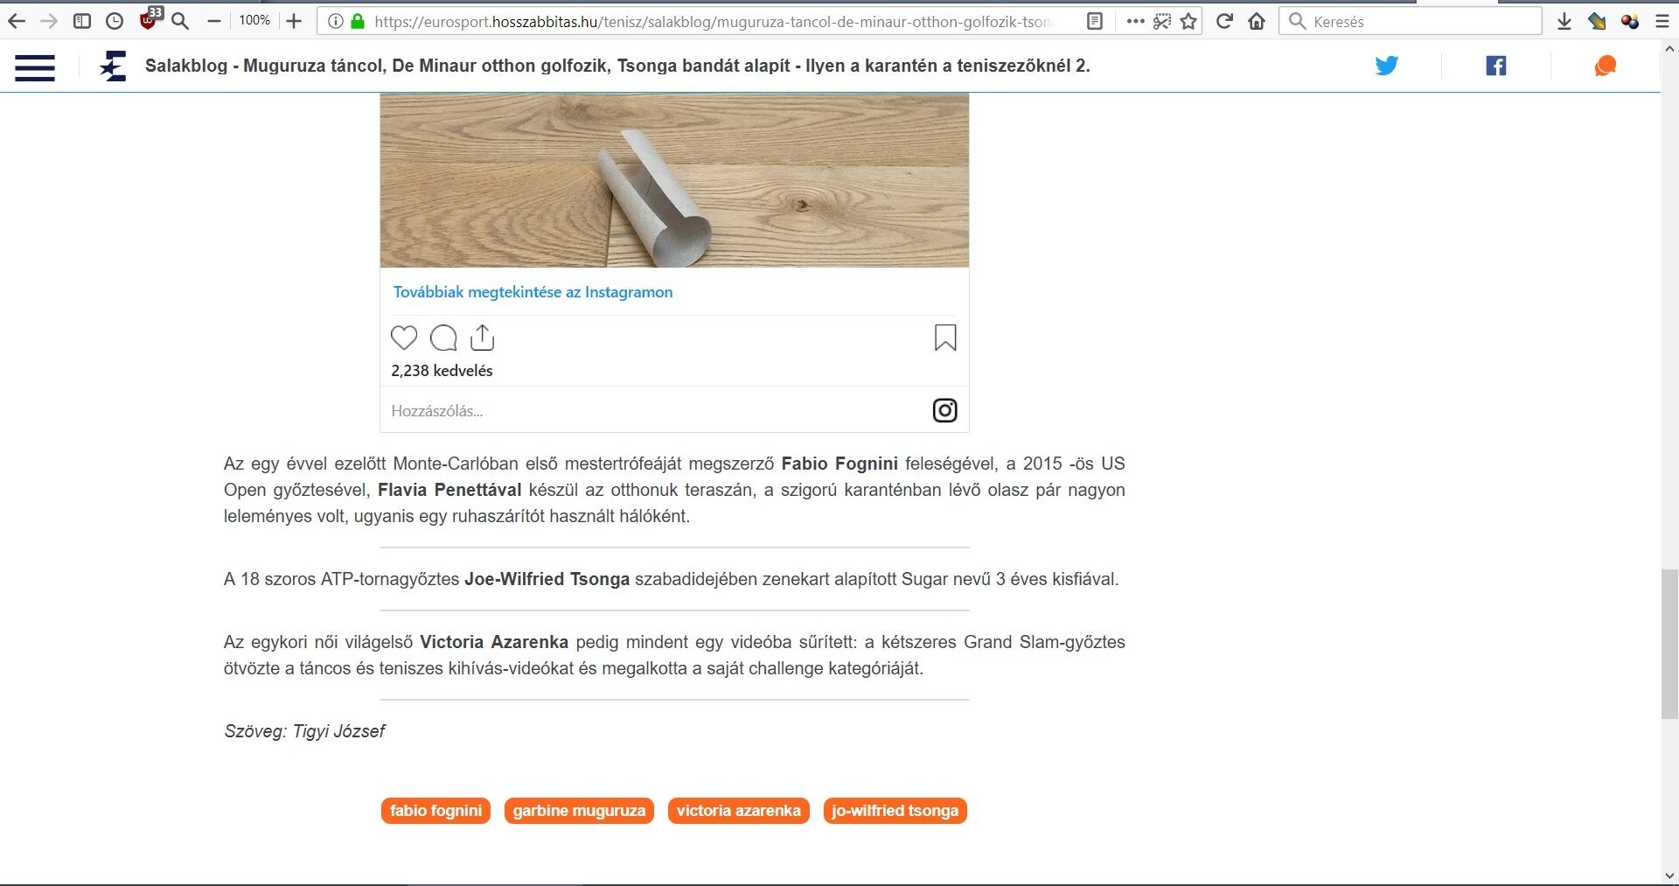Click the find-in-page magnifier icon
The height and width of the screenshot is (886, 1679).
pos(180,21)
